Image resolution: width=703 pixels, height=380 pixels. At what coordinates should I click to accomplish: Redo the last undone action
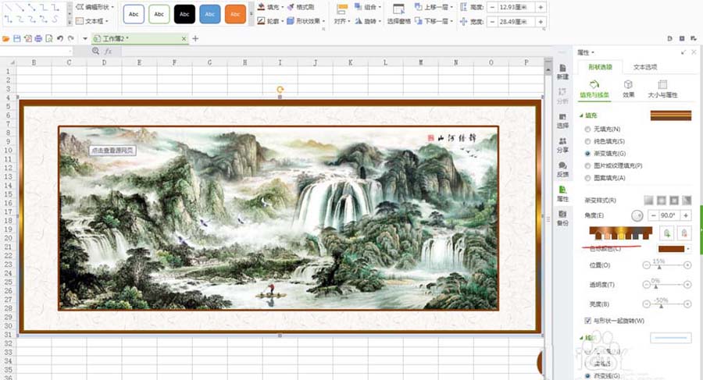pos(71,39)
